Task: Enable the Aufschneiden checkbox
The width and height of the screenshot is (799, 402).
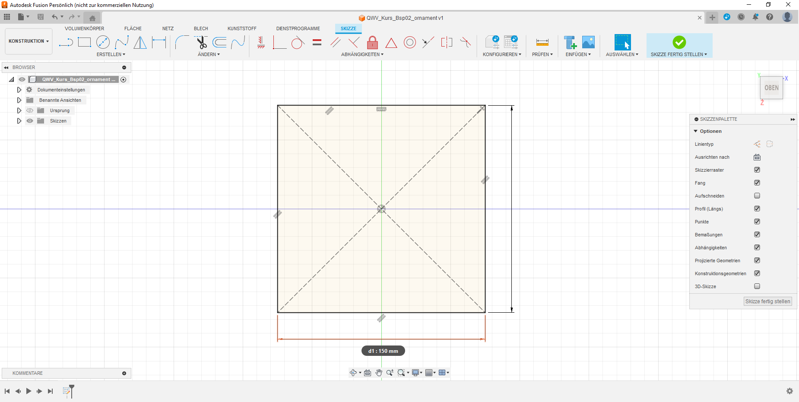Action: (757, 196)
